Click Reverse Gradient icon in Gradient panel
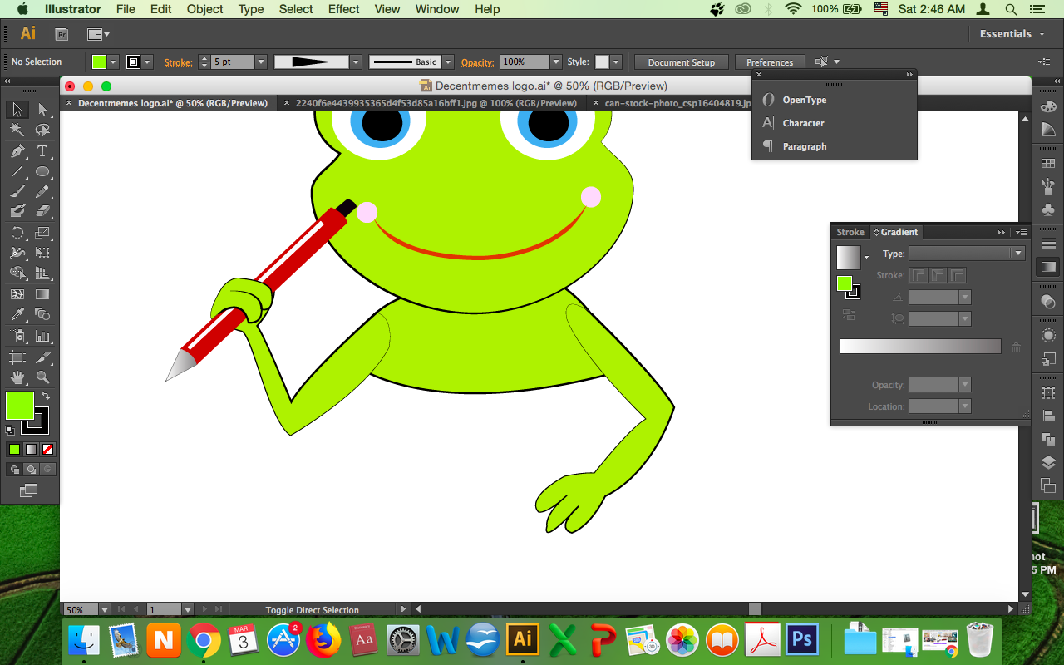 pyautogui.click(x=848, y=315)
